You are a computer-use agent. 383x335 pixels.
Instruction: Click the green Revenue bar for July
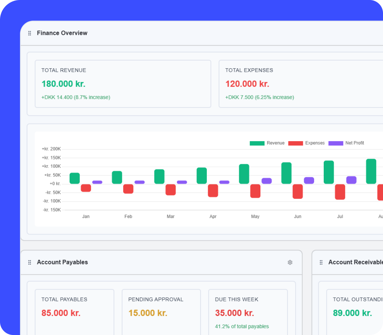329,172
